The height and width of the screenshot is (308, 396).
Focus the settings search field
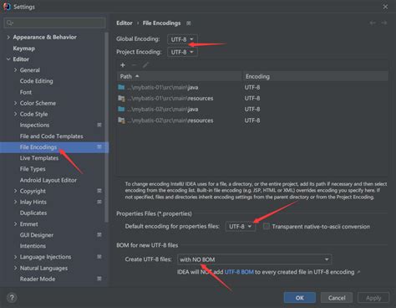pos(54,23)
